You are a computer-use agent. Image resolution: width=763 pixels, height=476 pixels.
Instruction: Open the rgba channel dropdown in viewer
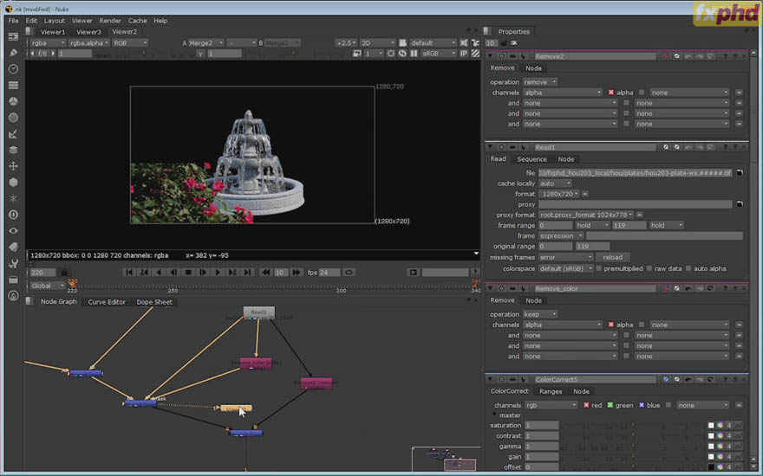(48, 42)
